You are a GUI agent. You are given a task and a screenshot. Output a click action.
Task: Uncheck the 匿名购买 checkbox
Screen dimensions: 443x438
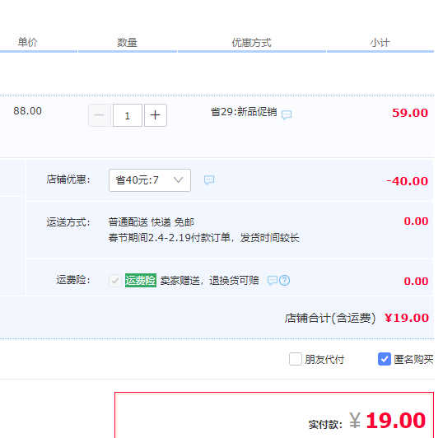(385, 359)
